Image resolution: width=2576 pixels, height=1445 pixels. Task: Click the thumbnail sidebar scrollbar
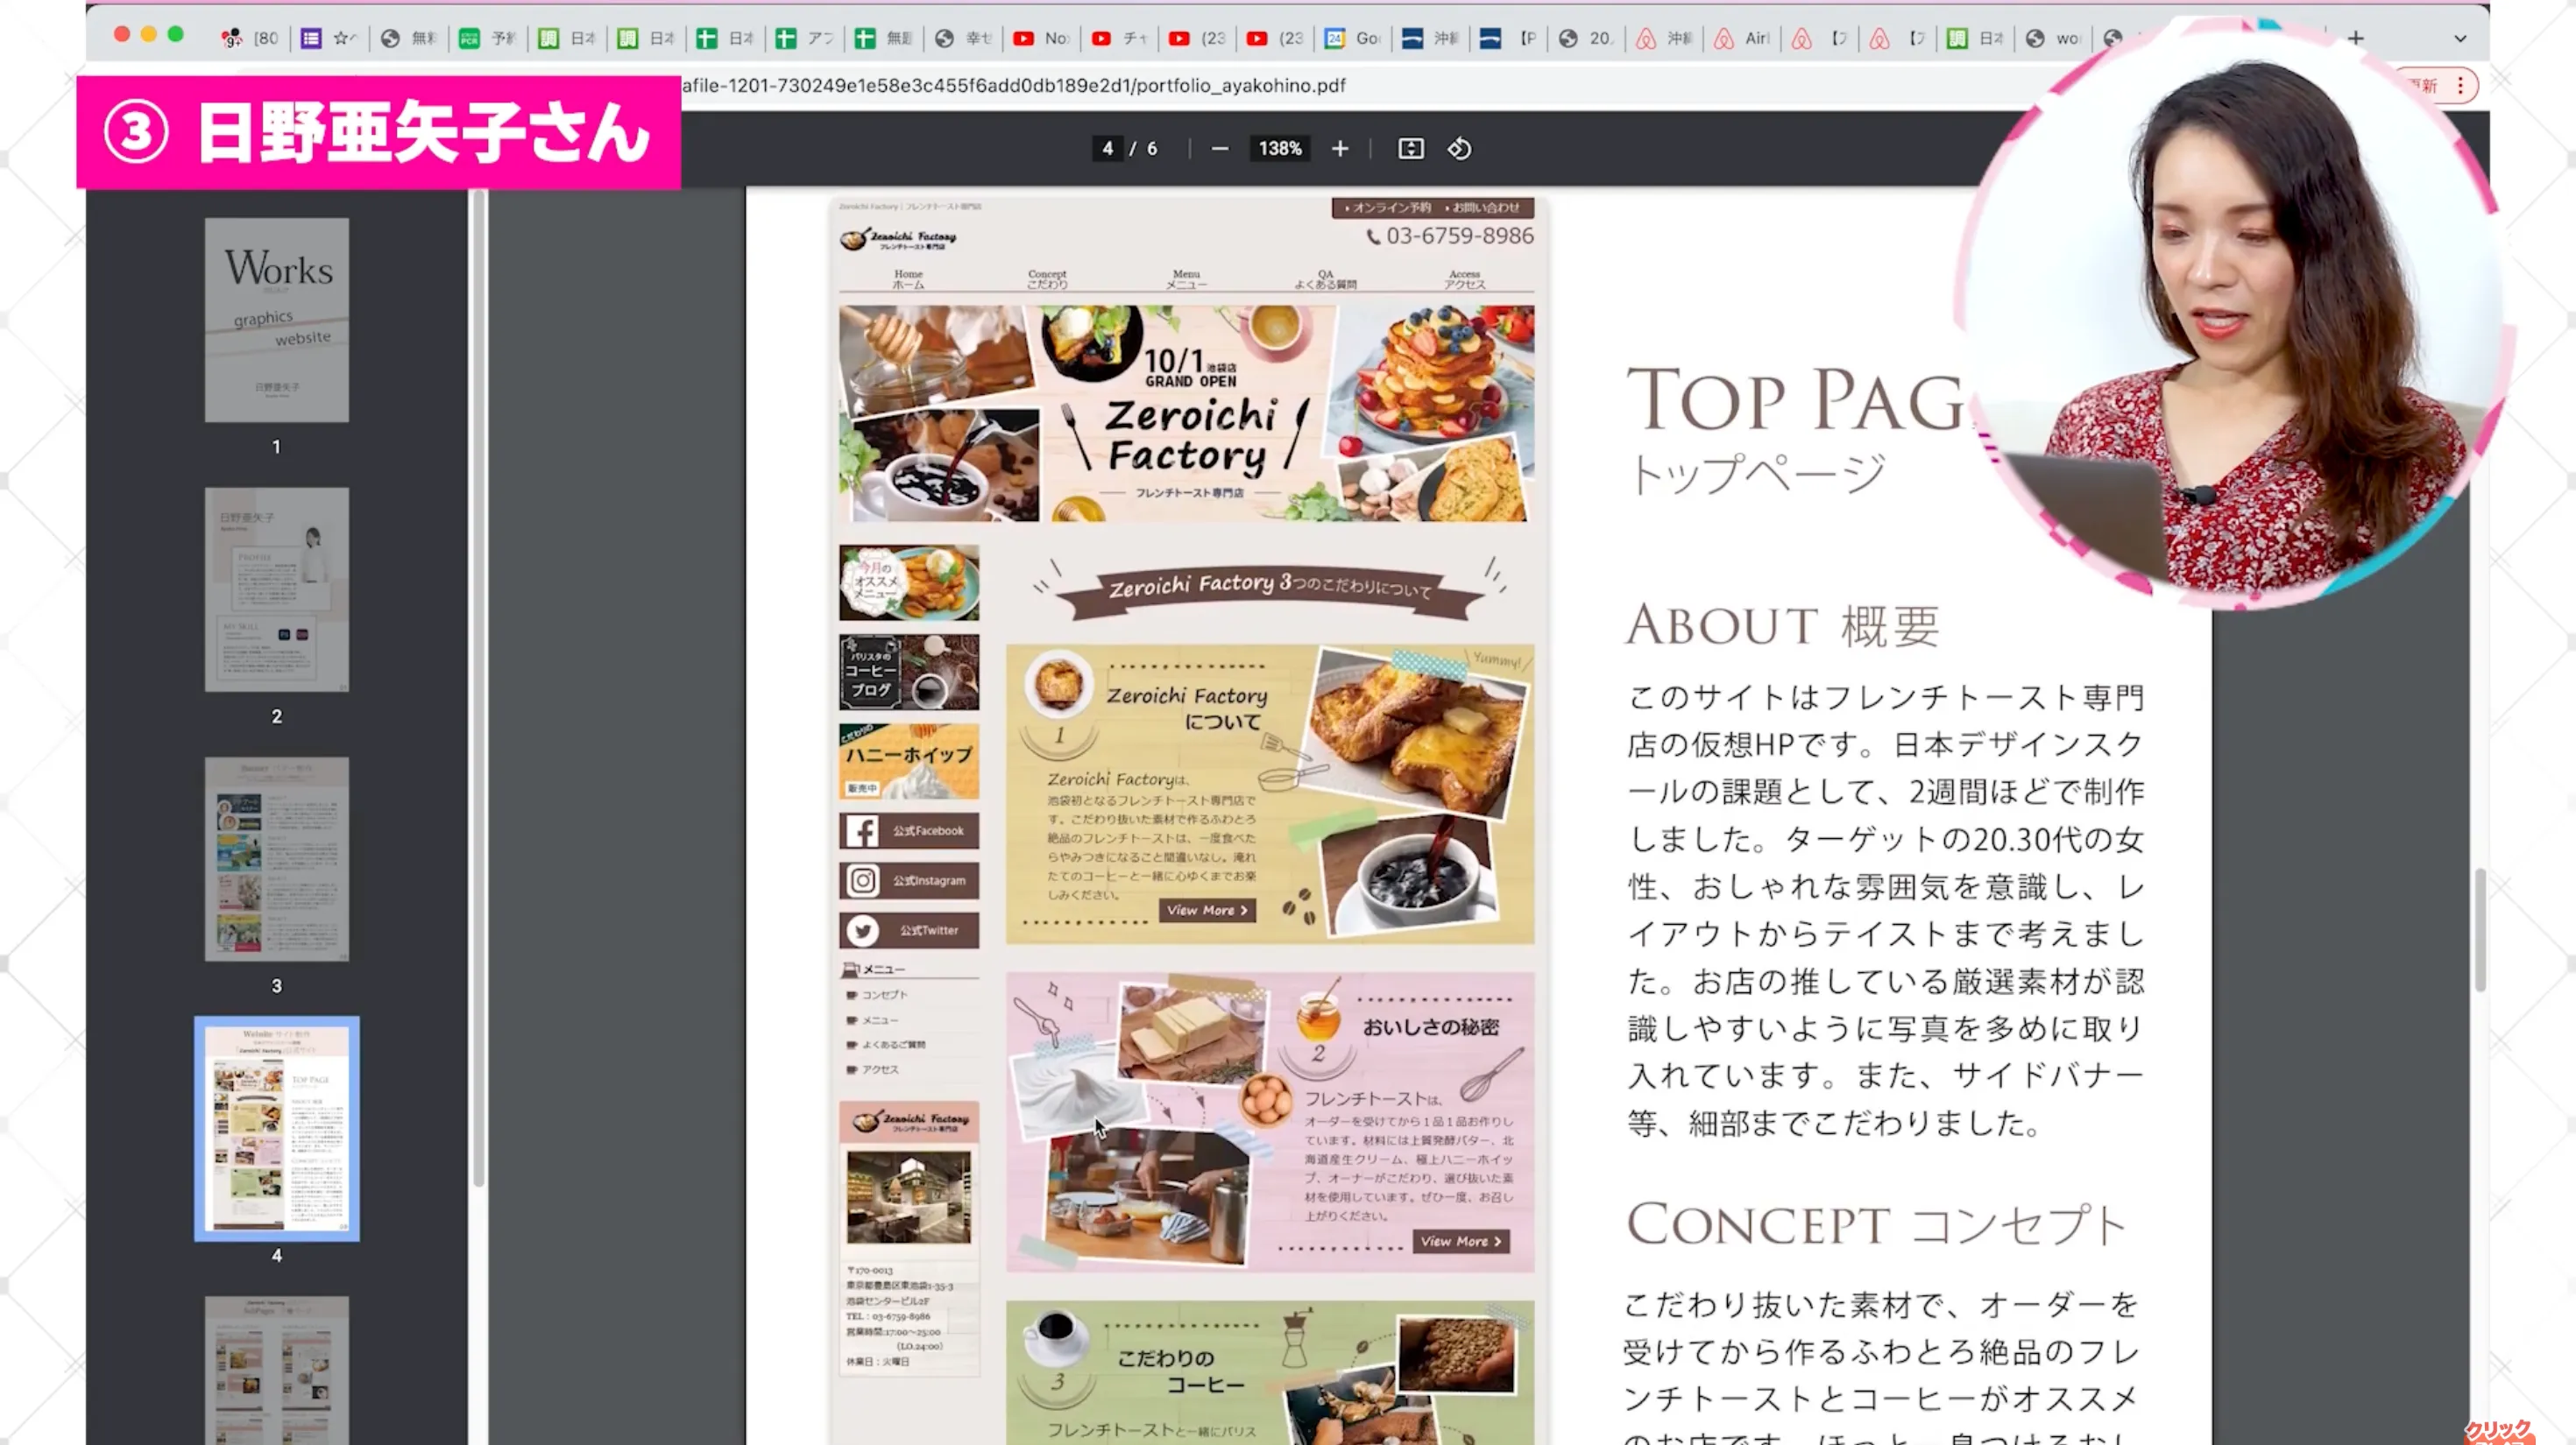click(x=479, y=689)
